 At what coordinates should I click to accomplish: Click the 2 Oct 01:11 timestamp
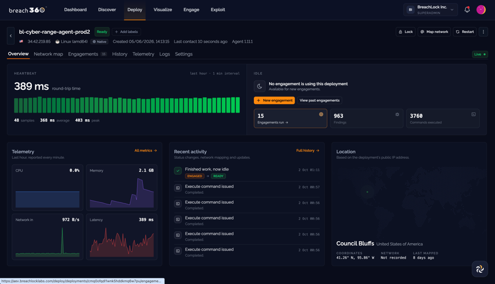[x=309, y=170]
